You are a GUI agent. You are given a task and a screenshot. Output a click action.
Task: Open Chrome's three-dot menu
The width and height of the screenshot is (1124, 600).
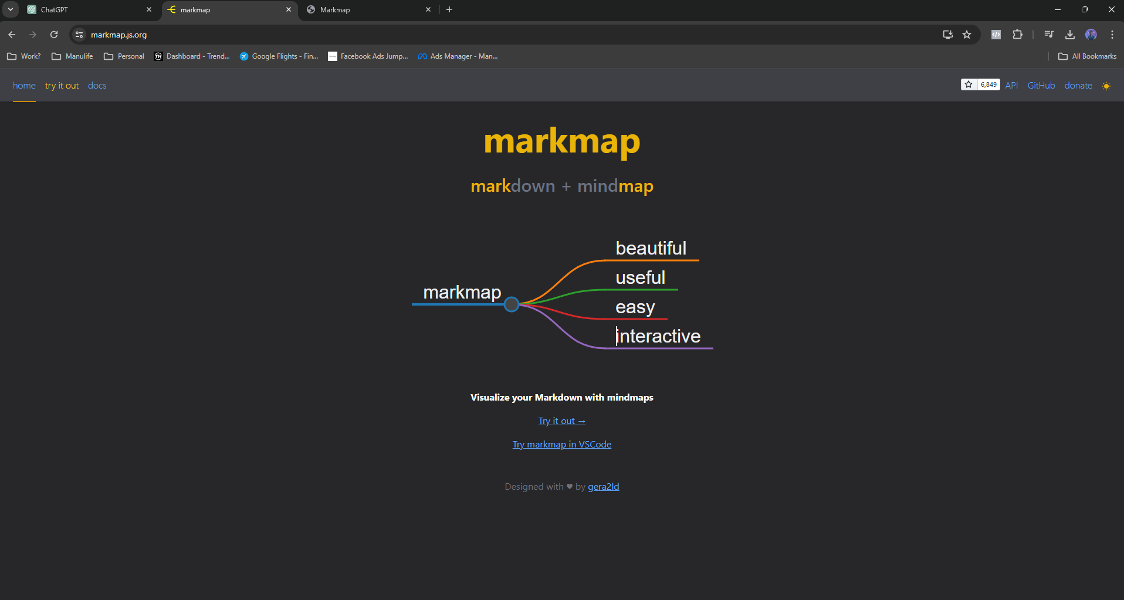click(x=1112, y=35)
